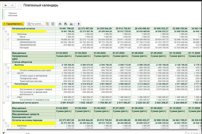The width and height of the screenshot is (202, 134).
Task: Collapse the Безналичные group
Action: (x=8, y=40)
